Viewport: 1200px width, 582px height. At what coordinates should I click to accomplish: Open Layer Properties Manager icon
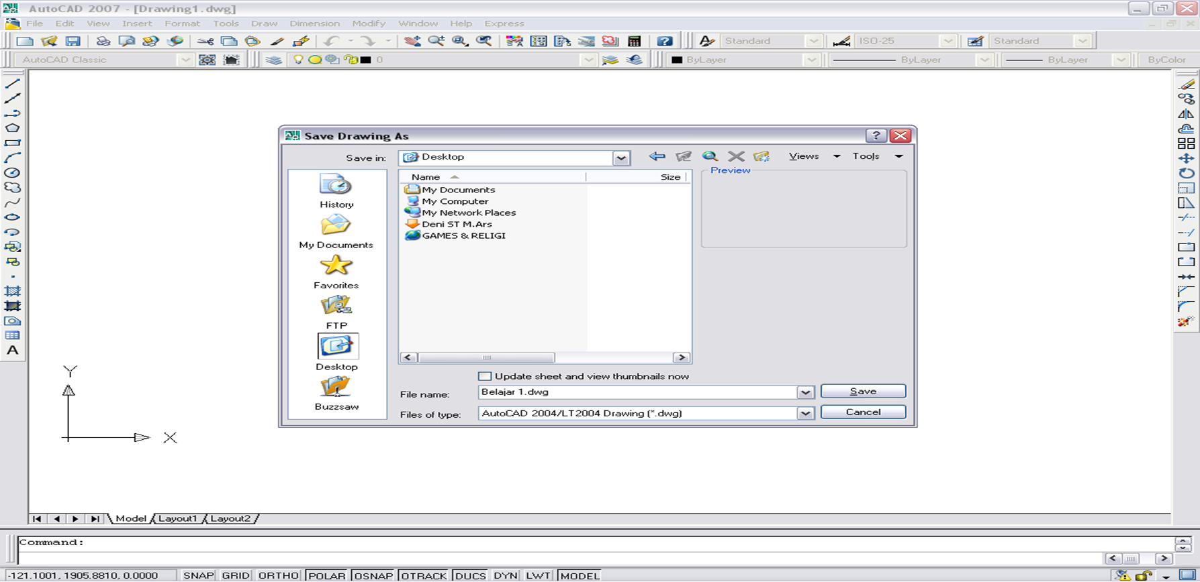[x=273, y=60]
